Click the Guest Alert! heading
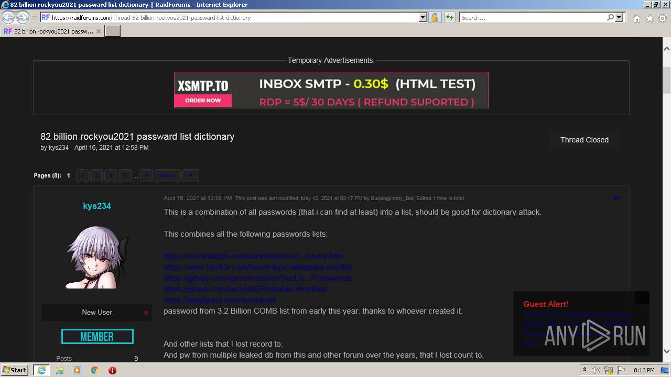This screenshot has width=671, height=377. coord(546,304)
